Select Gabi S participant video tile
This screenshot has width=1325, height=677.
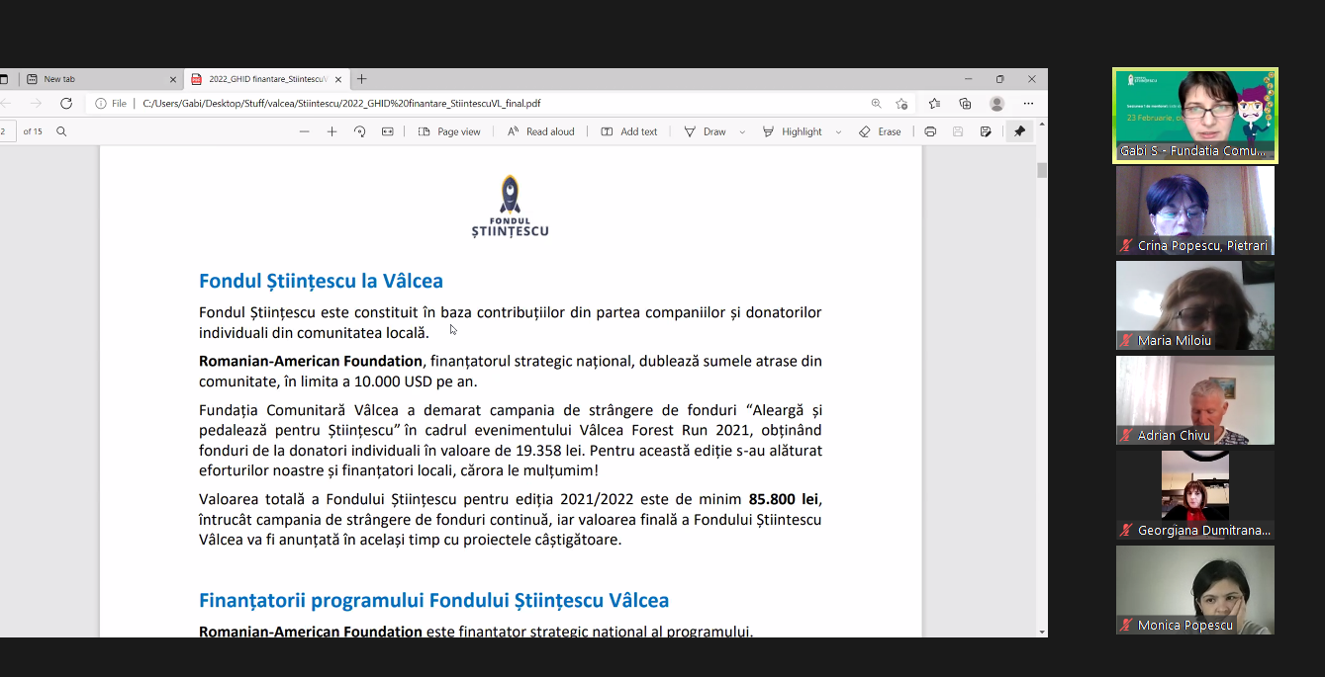1195,116
